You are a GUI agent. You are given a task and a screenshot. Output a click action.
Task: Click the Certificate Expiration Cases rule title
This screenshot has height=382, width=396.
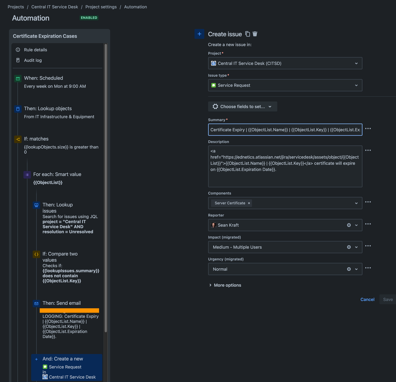(45, 36)
